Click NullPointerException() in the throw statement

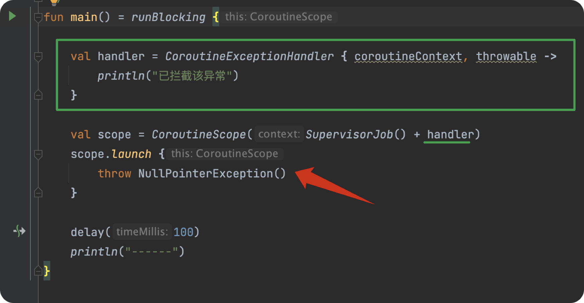click(x=212, y=174)
